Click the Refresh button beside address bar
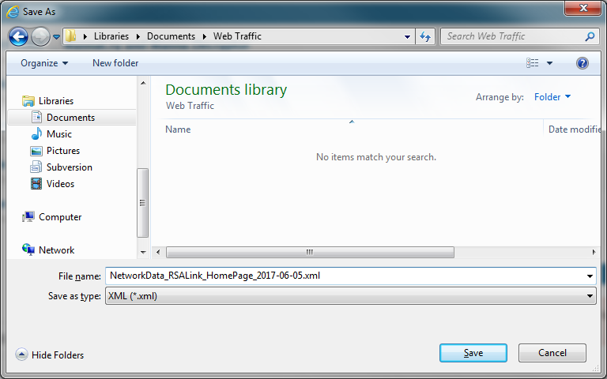The image size is (607, 379). [x=425, y=37]
